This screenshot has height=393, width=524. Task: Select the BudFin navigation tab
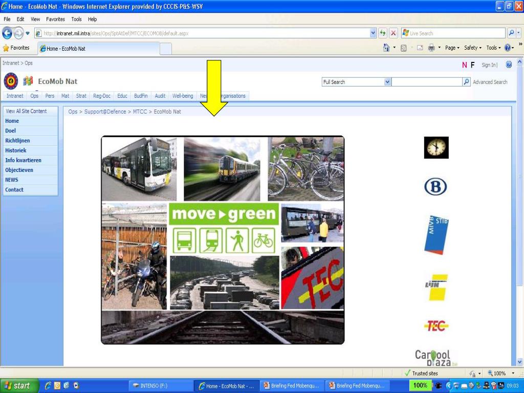click(x=141, y=96)
